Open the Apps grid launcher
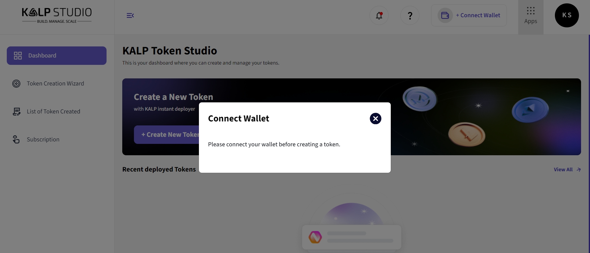 point(531,15)
